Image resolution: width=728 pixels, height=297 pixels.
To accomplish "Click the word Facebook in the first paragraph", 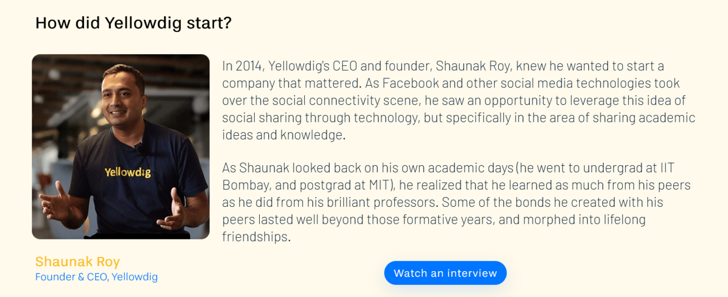I will pyautogui.click(x=409, y=83).
